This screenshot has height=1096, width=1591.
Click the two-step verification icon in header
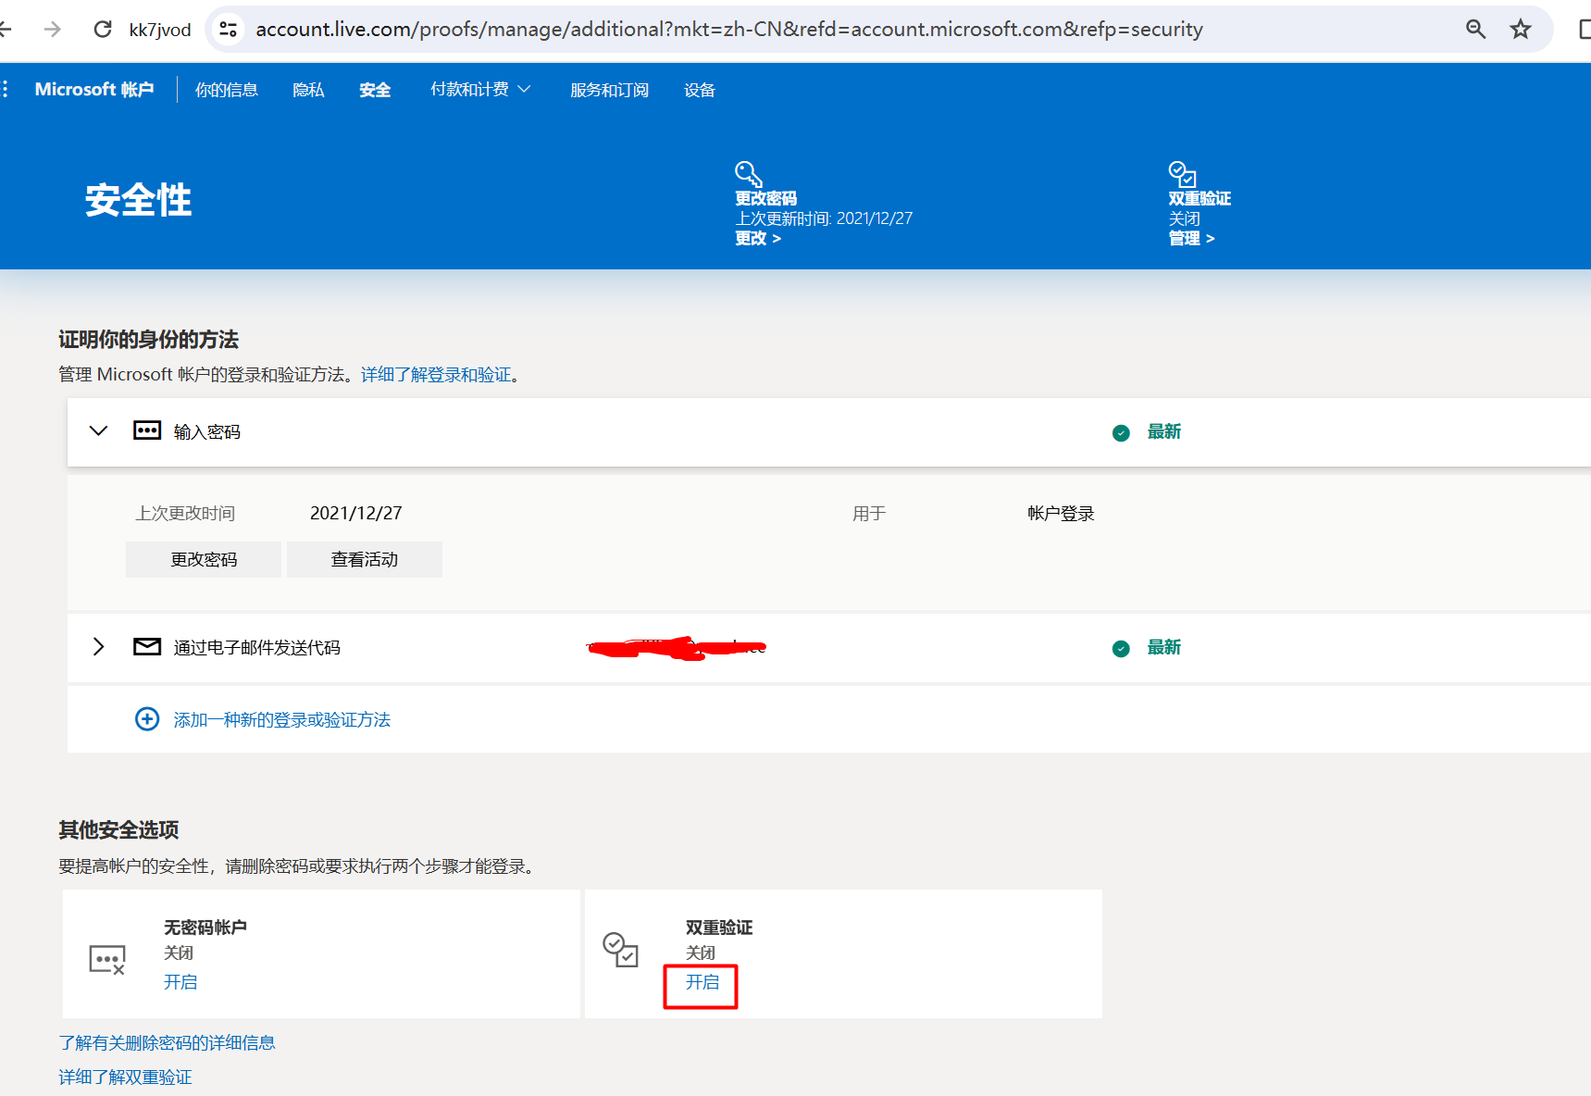point(1182,174)
